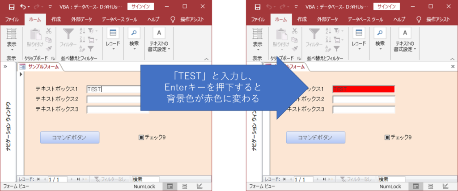
Task: Open ファイル tab in right window
Action: coord(258,20)
